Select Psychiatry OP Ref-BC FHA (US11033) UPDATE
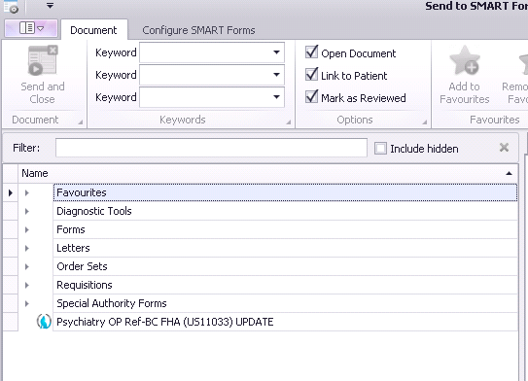This screenshot has height=381, width=528. point(285,322)
